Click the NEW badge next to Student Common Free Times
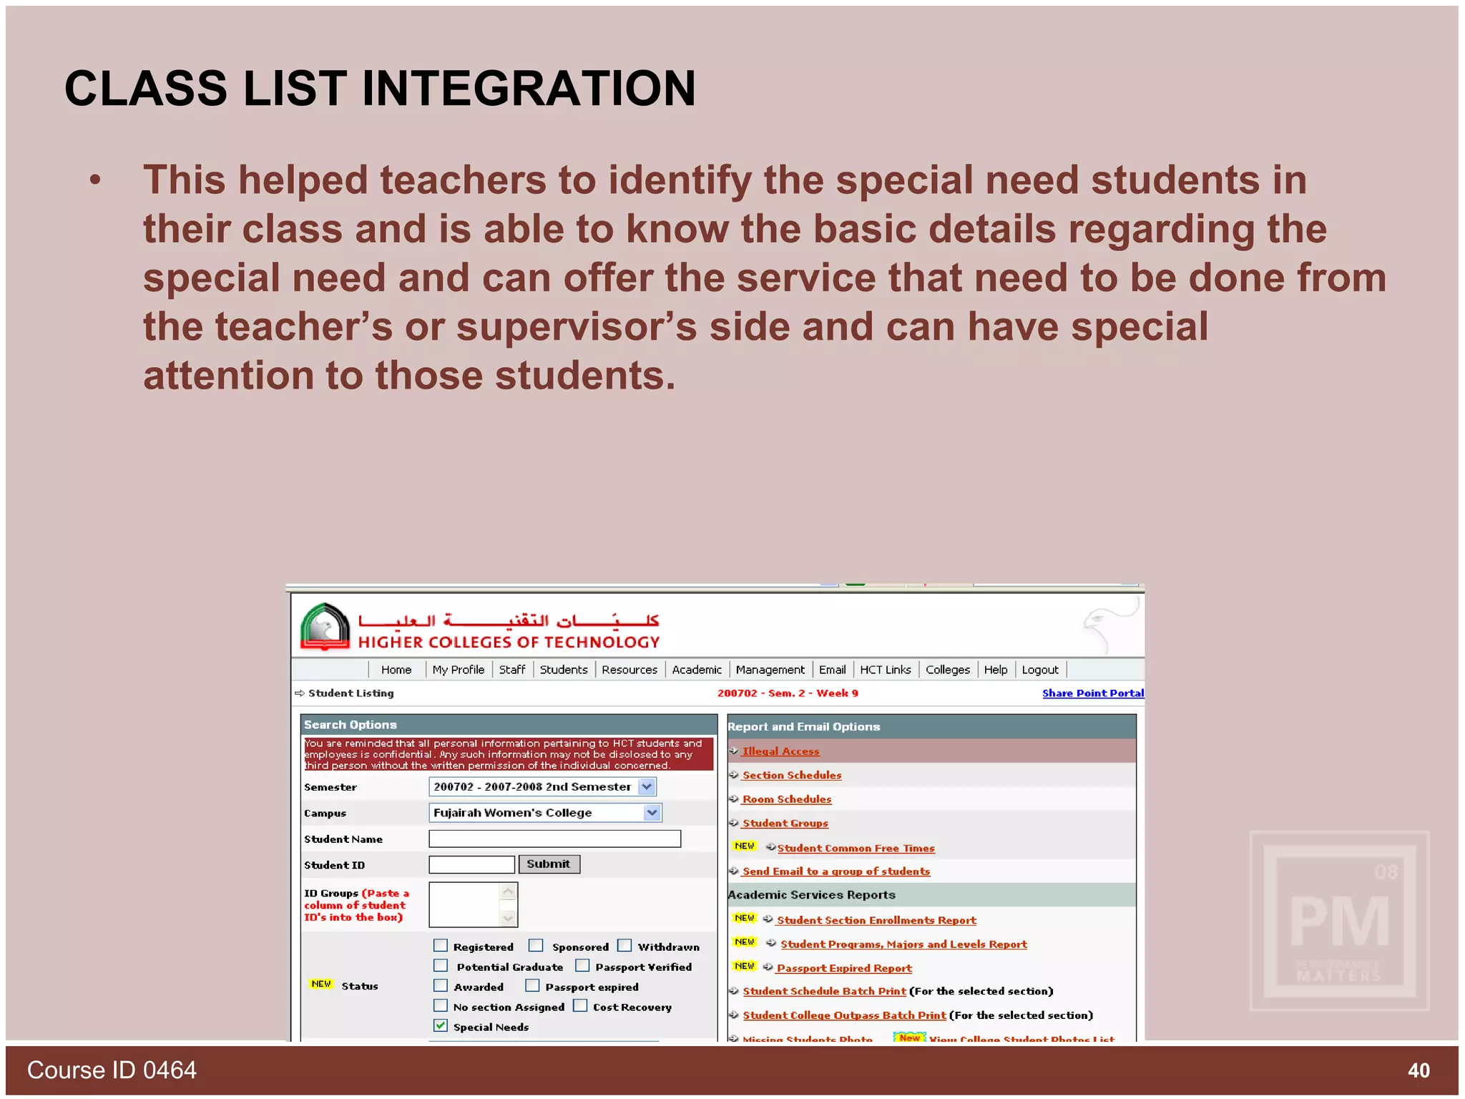1465x1099 pixels. click(745, 846)
